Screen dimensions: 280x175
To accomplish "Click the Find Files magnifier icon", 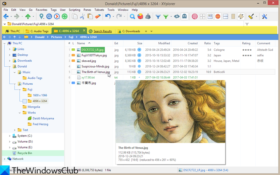I will pyautogui.click(x=132, y=17).
